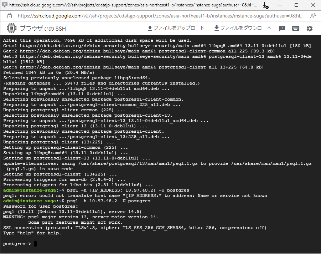Click 'Some psql features might not work.' line
Screen dimensions: 321x254
(x=75, y=223)
